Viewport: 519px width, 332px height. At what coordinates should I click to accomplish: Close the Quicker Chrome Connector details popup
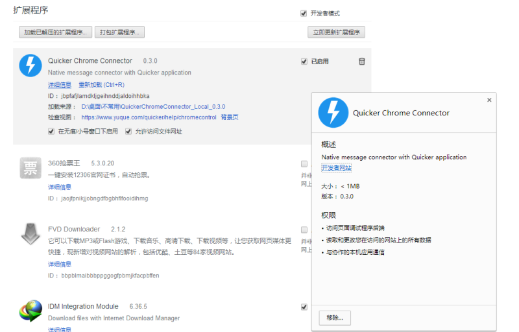[489, 100]
